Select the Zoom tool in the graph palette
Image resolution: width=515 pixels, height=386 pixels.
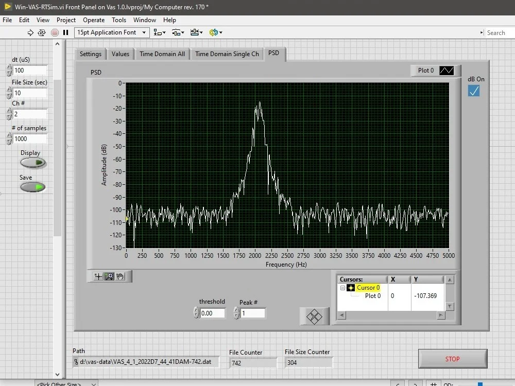point(109,276)
